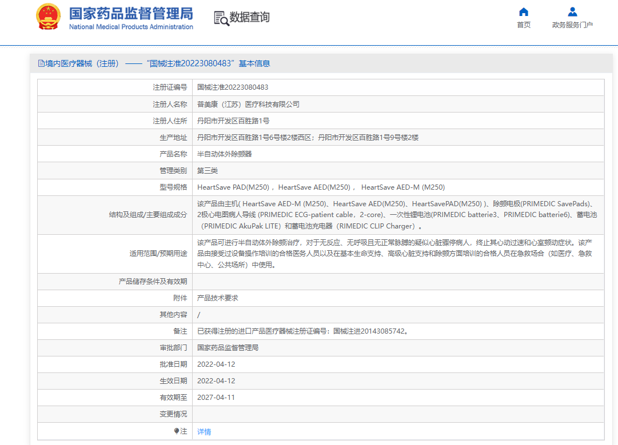618x445 pixels.
Task: Click the 首页 label in the header
Action: point(524,25)
